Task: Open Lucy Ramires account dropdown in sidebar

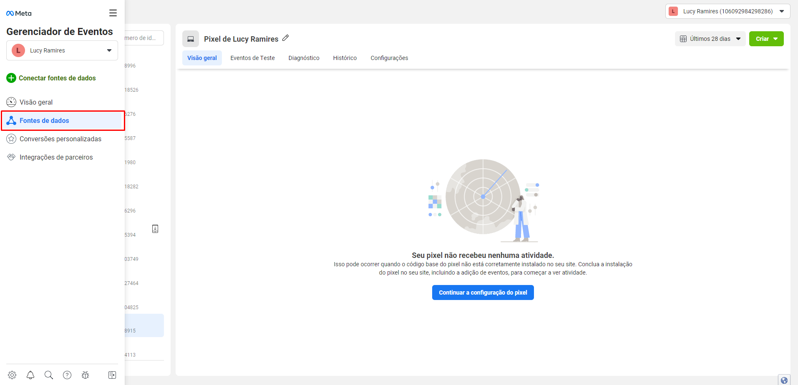Action: click(x=62, y=50)
